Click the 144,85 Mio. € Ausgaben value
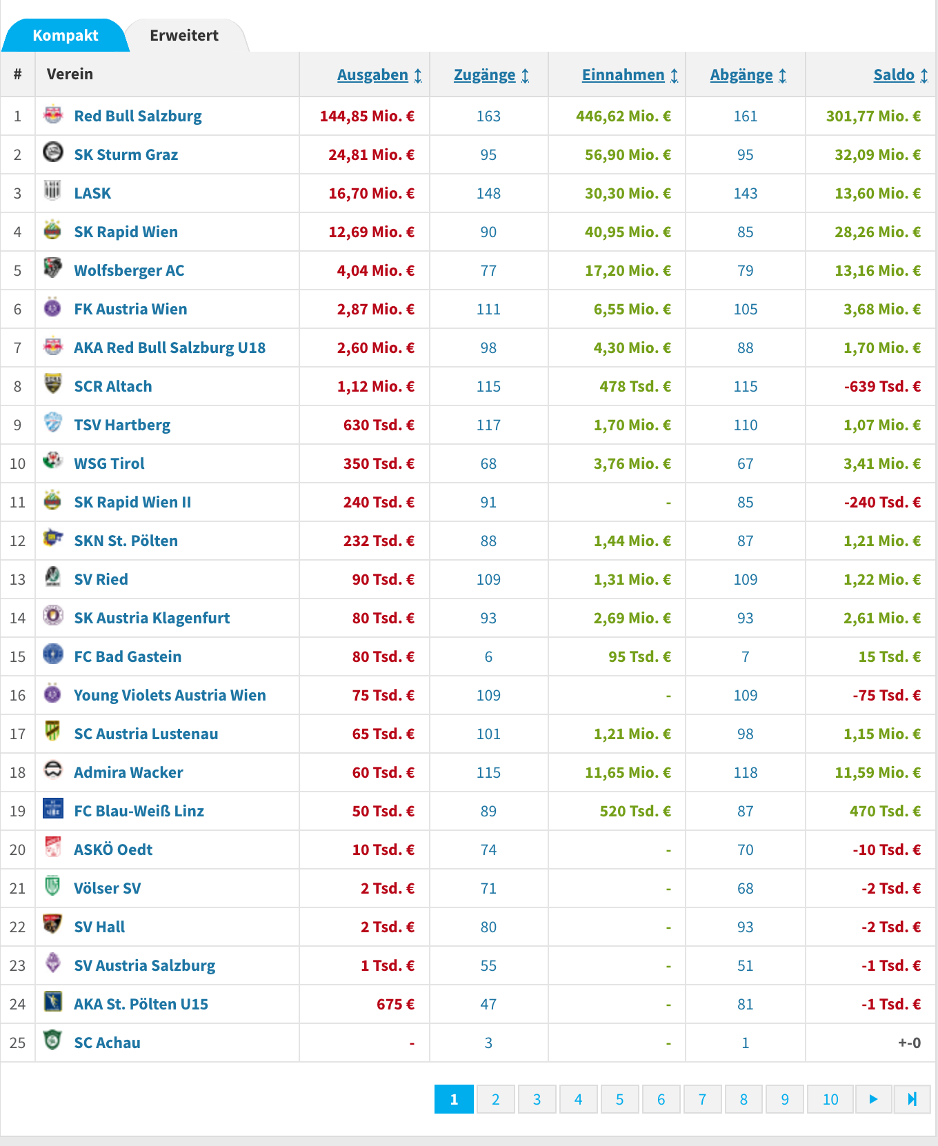Viewport: 938px width, 1146px height. (367, 116)
